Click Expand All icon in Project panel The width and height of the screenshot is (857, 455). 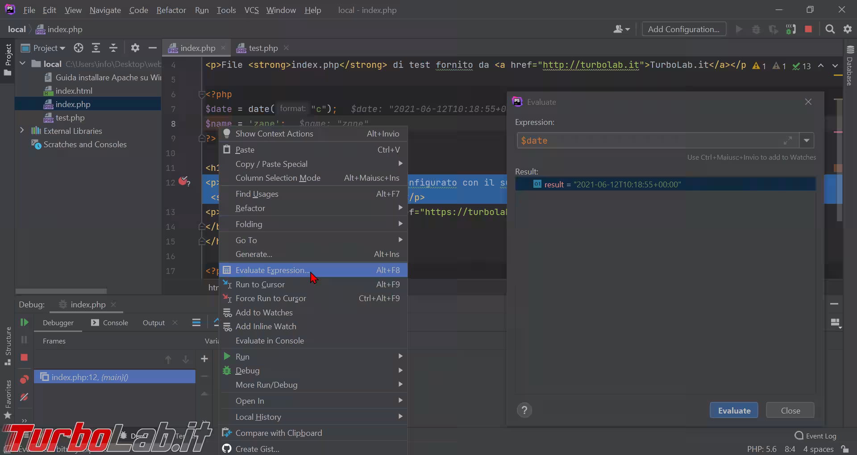[96, 48]
